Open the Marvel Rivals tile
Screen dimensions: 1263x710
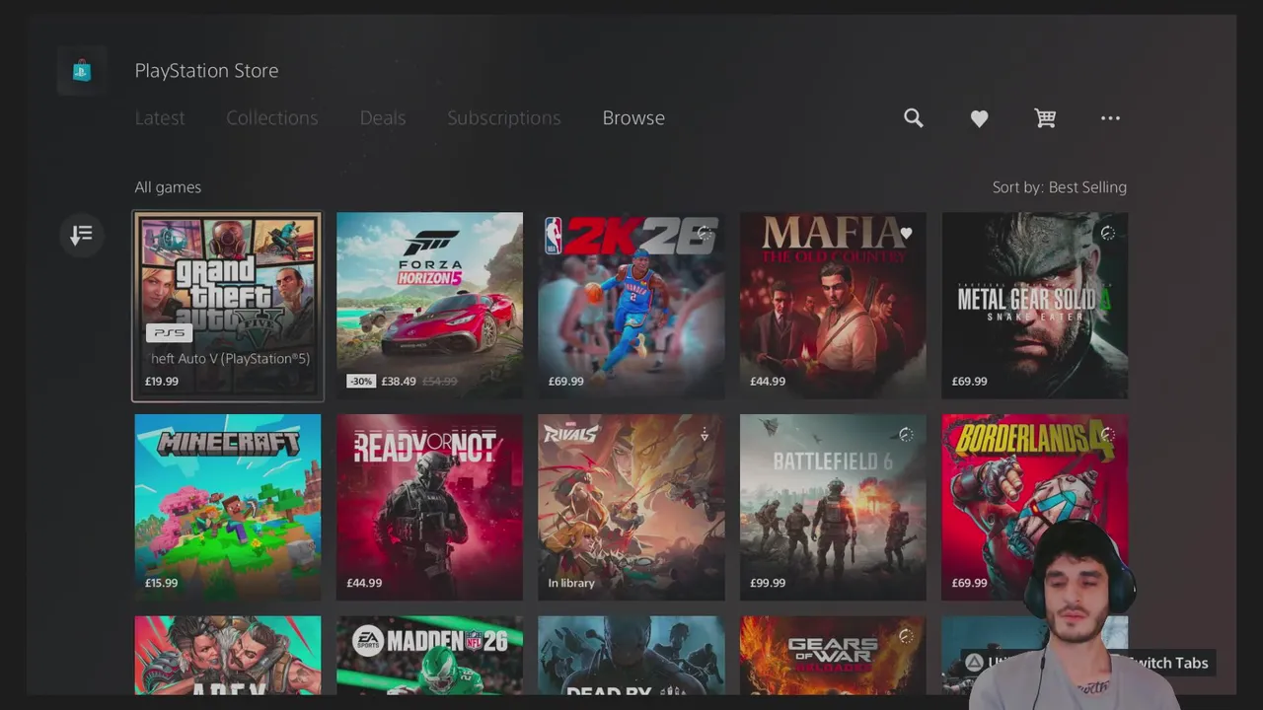pos(631,507)
